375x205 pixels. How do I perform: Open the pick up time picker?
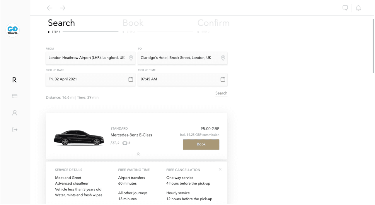pos(223,79)
